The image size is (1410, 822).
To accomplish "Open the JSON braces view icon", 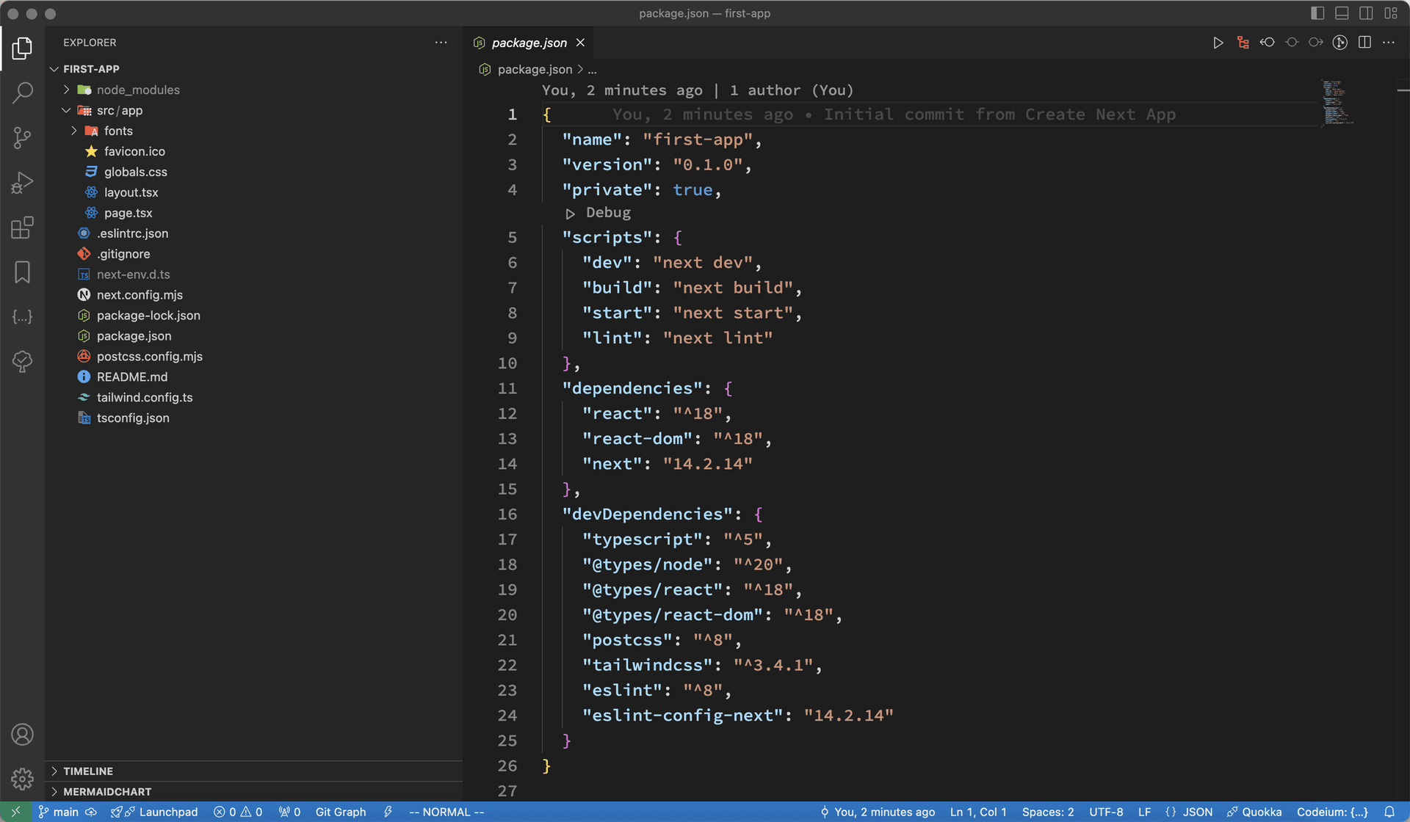I will coord(22,317).
